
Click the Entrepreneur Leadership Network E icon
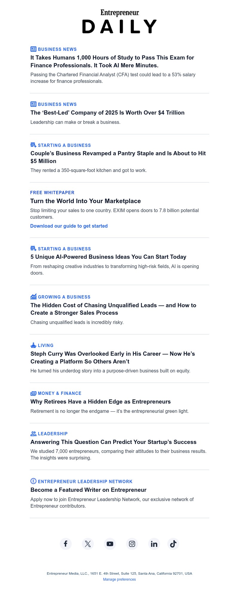[33, 481]
